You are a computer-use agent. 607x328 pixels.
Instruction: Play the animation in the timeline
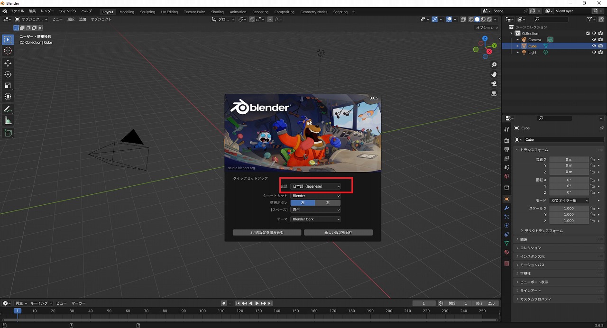coord(257,303)
